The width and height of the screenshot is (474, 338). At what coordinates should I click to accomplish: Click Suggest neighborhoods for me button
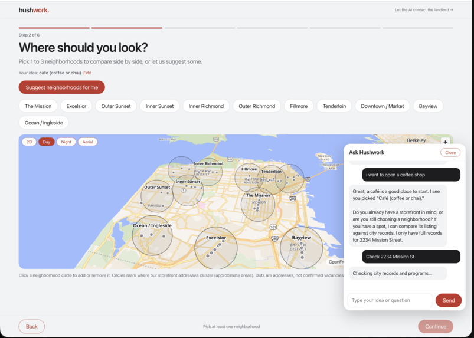pyautogui.click(x=61, y=87)
